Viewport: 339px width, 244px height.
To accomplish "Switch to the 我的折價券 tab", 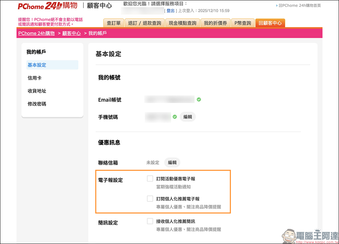I will coord(215,23).
